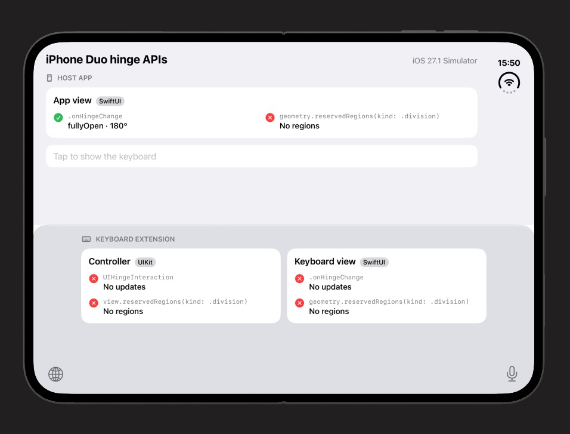Click the green checkmark beside .onHingeChange in App view

point(58,117)
